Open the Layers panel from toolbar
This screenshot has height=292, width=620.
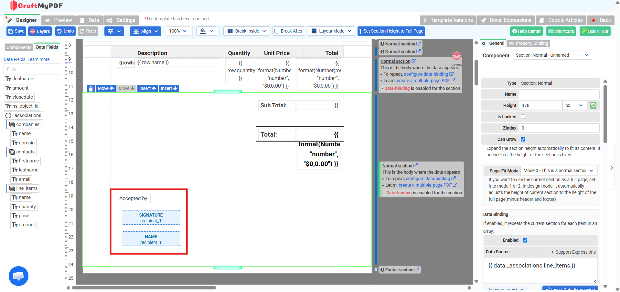point(40,31)
